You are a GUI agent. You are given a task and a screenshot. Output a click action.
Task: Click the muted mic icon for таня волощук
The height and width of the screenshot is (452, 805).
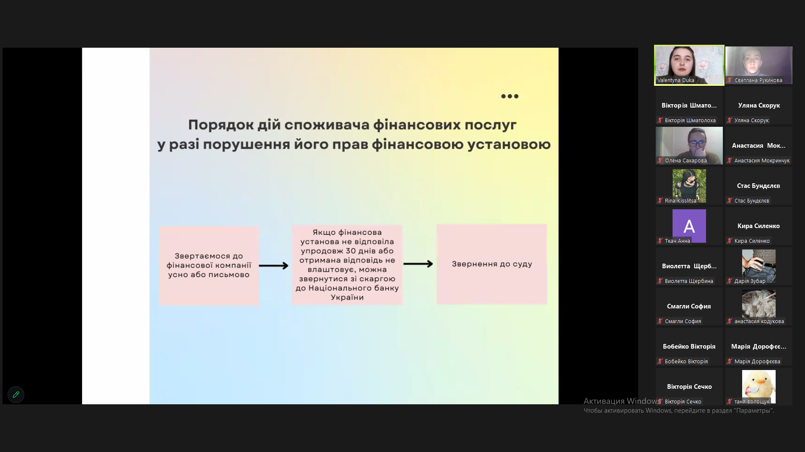click(730, 402)
